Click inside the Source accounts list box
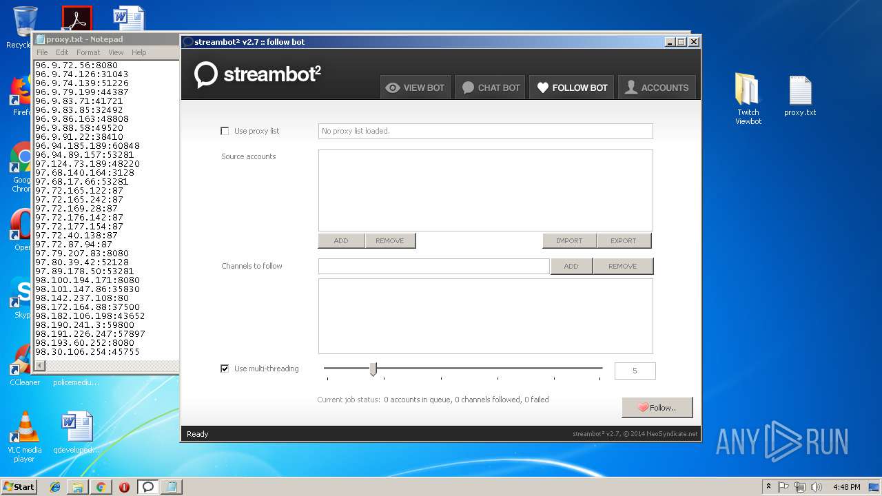The image size is (882, 496). click(485, 190)
